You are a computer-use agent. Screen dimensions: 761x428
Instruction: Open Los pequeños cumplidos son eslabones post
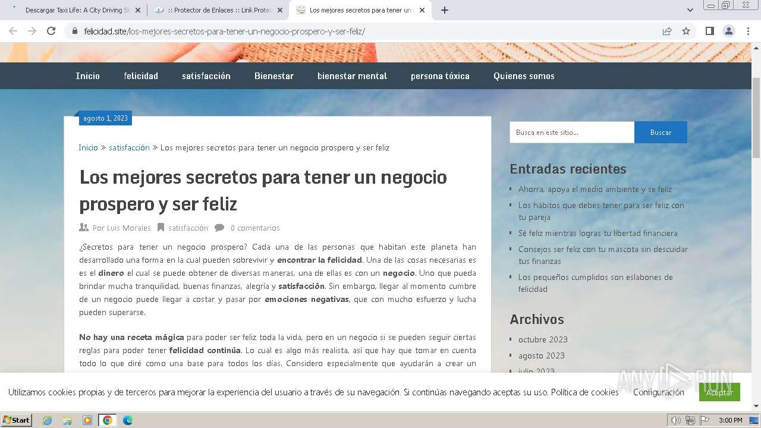point(596,283)
